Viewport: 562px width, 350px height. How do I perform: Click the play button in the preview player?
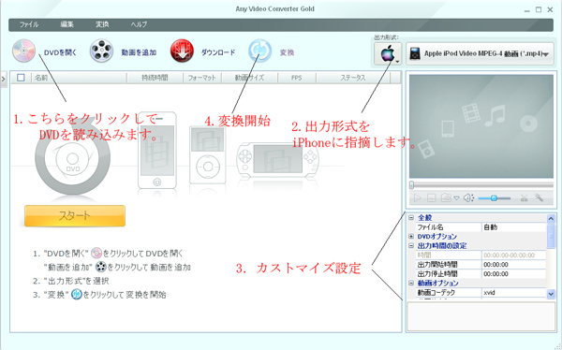417,197
